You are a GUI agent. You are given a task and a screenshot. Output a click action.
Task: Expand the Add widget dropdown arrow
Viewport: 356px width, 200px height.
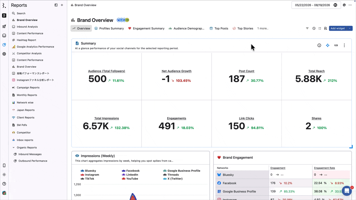tap(350, 28)
